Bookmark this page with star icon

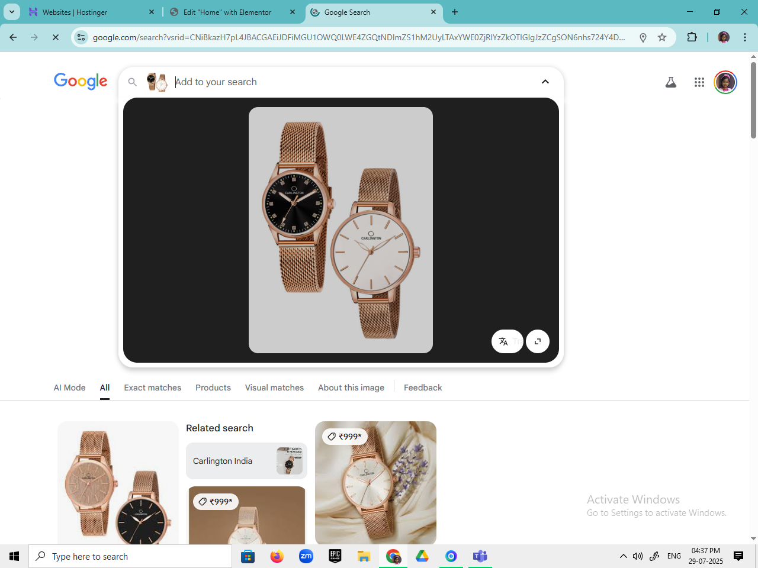tap(662, 37)
